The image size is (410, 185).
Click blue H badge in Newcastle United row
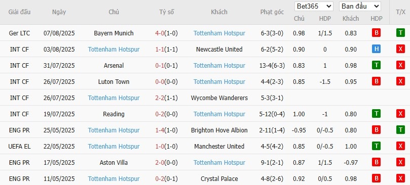click(x=376, y=49)
